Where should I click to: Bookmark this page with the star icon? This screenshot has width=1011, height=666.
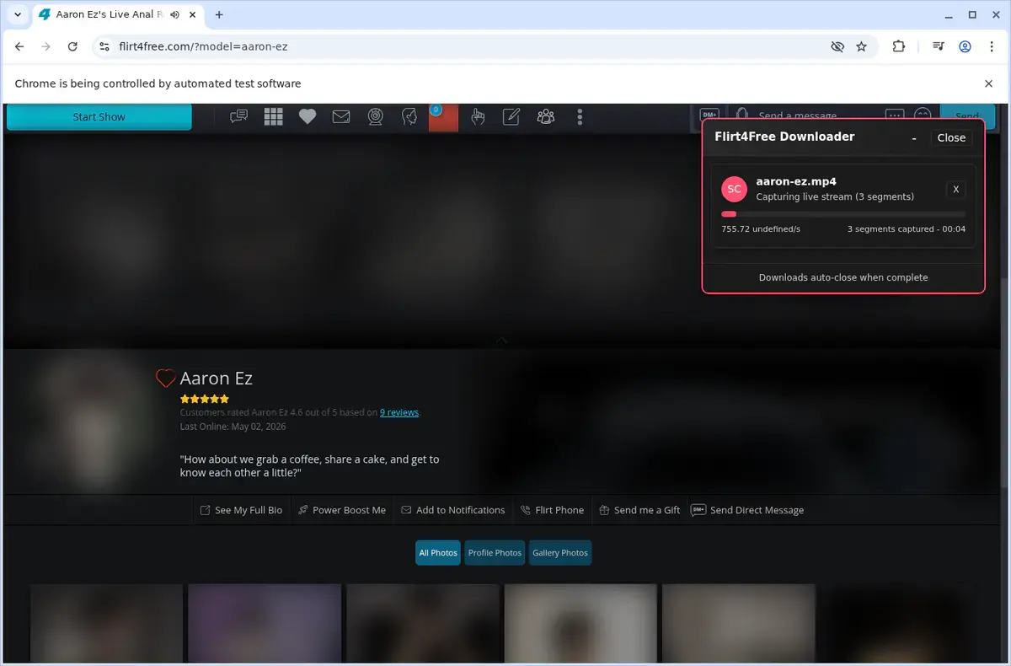(861, 46)
